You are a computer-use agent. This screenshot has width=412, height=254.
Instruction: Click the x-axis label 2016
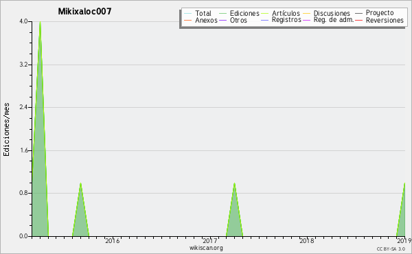(x=113, y=241)
